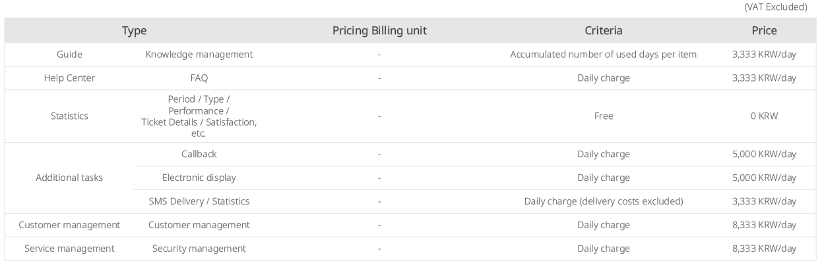Click the Price column header
822x267 pixels.
click(x=763, y=30)
